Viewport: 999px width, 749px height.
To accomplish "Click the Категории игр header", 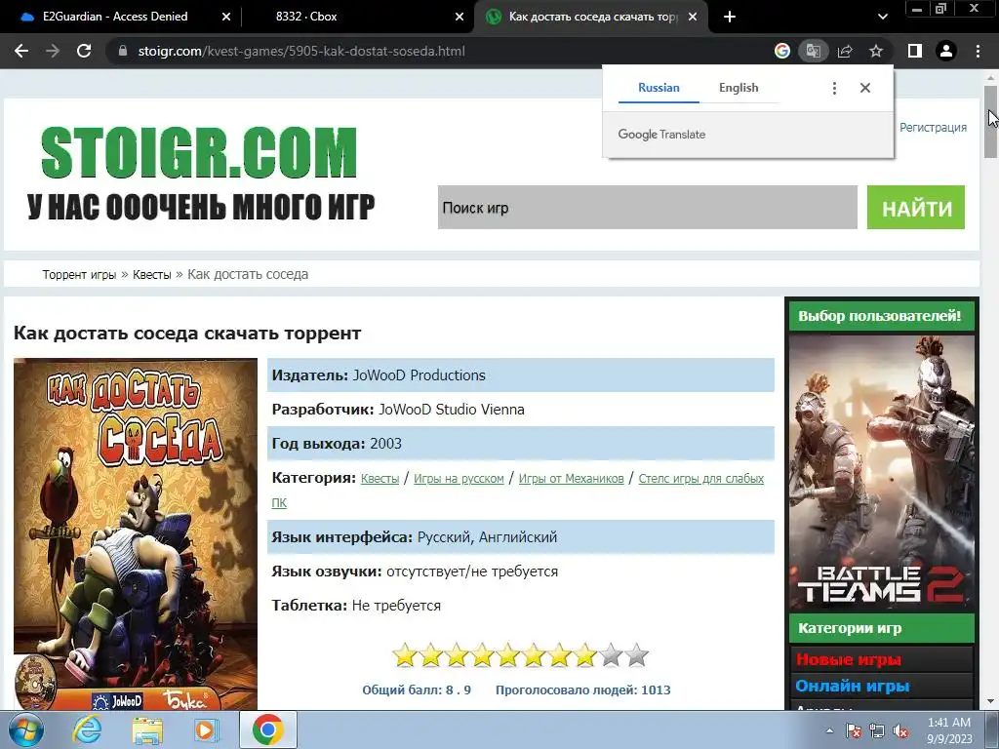I will (882, 629).
